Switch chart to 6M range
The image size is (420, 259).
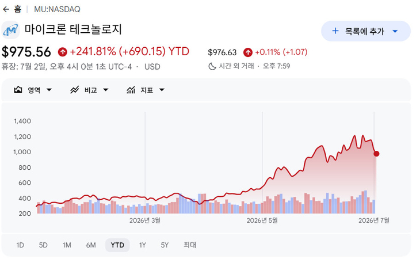click(91, 245)
